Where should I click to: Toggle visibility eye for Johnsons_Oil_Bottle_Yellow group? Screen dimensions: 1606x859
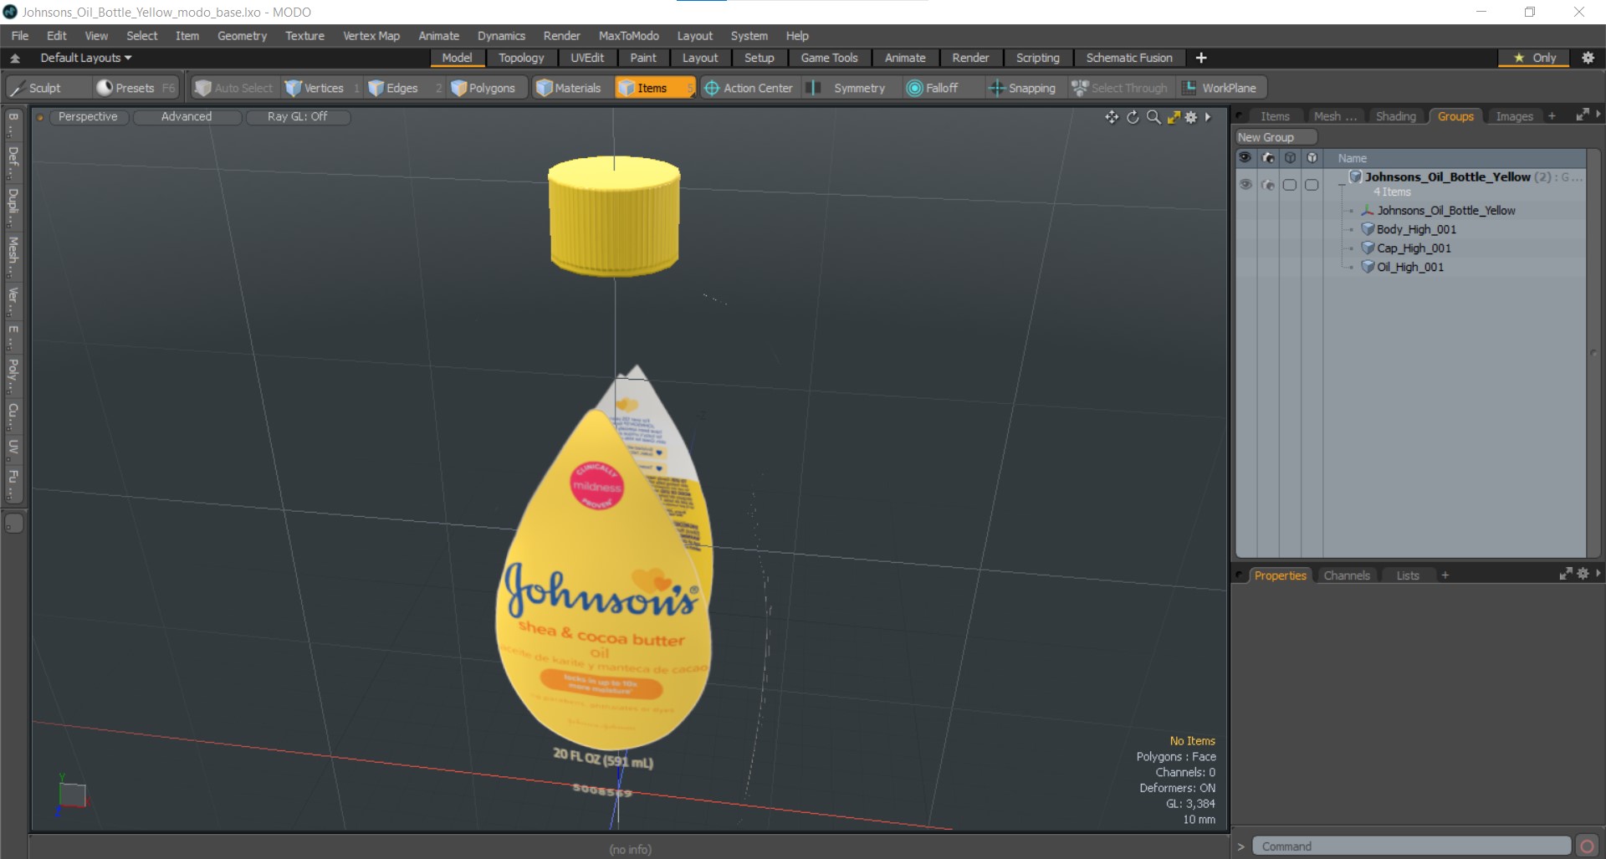coord(1245,185)
